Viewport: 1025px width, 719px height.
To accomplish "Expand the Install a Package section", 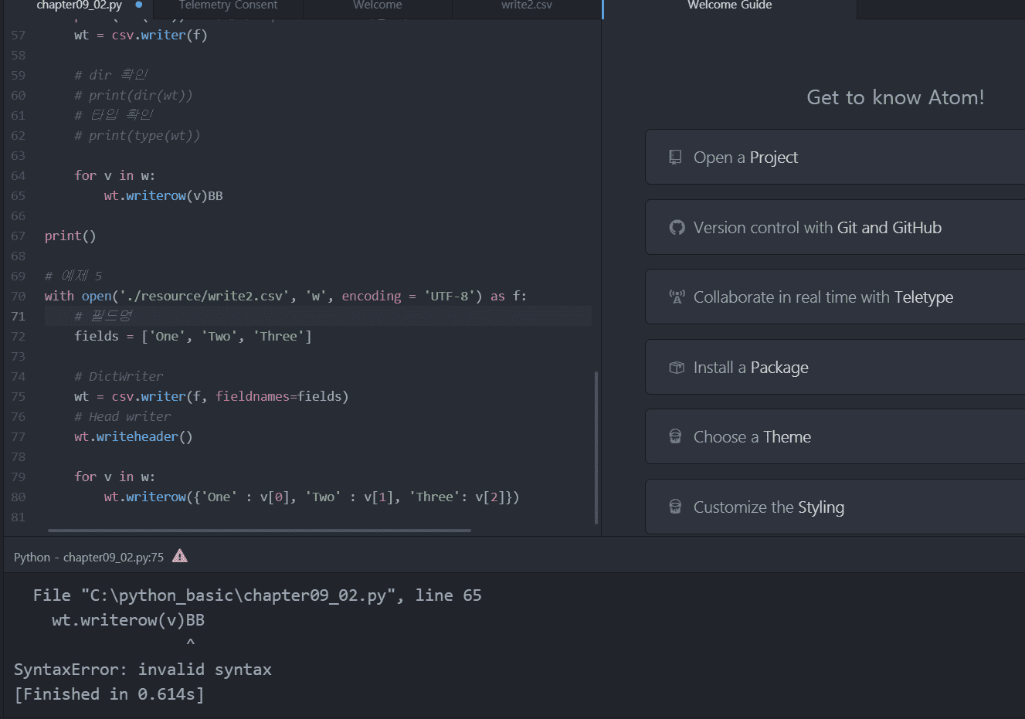I will pos(834,368).
